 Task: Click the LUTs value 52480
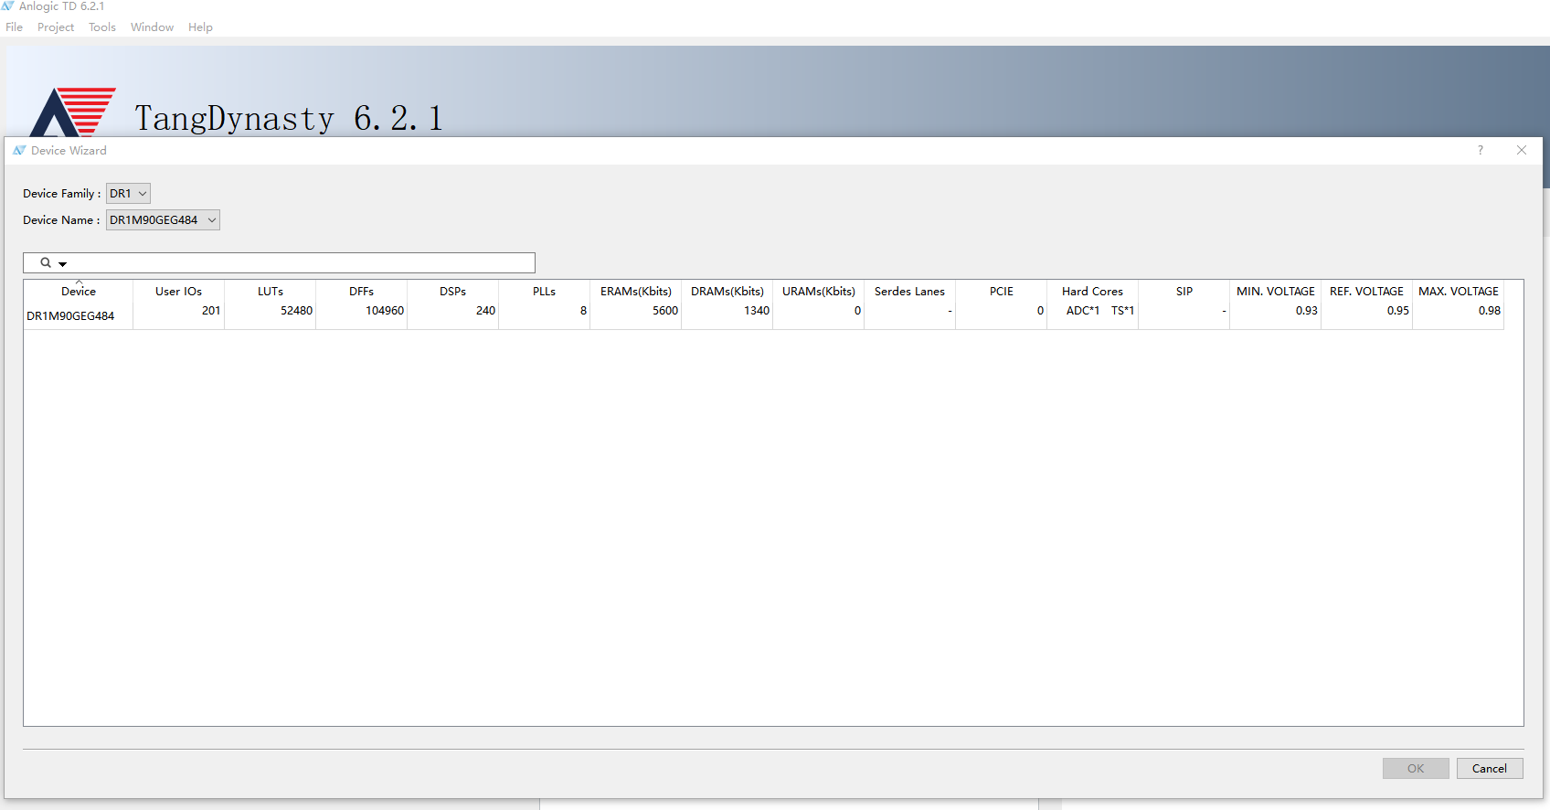pyautogui.click(x=296, y=311)
